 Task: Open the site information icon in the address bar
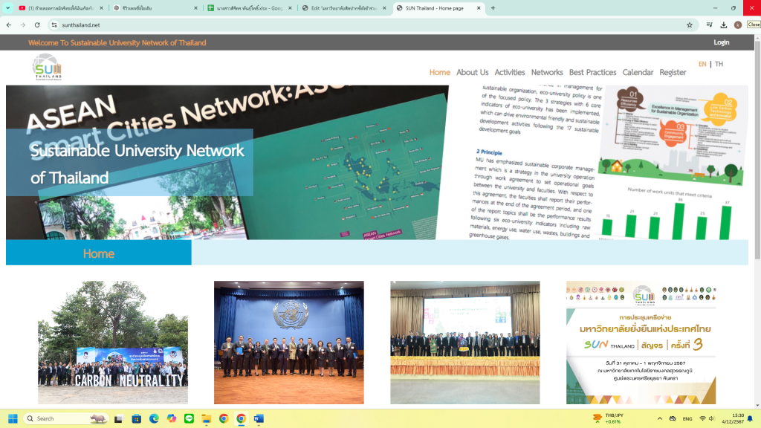coord(54,25)
